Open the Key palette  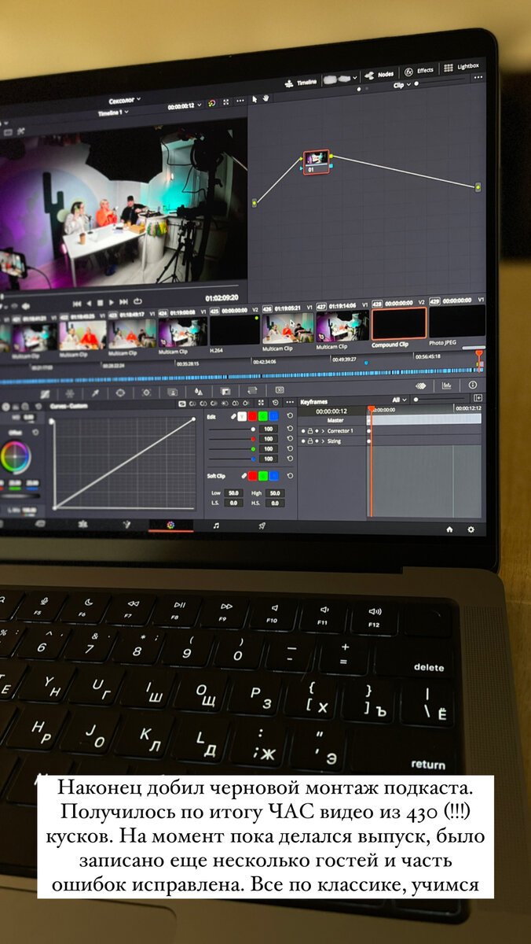click(x=225, y=391)
